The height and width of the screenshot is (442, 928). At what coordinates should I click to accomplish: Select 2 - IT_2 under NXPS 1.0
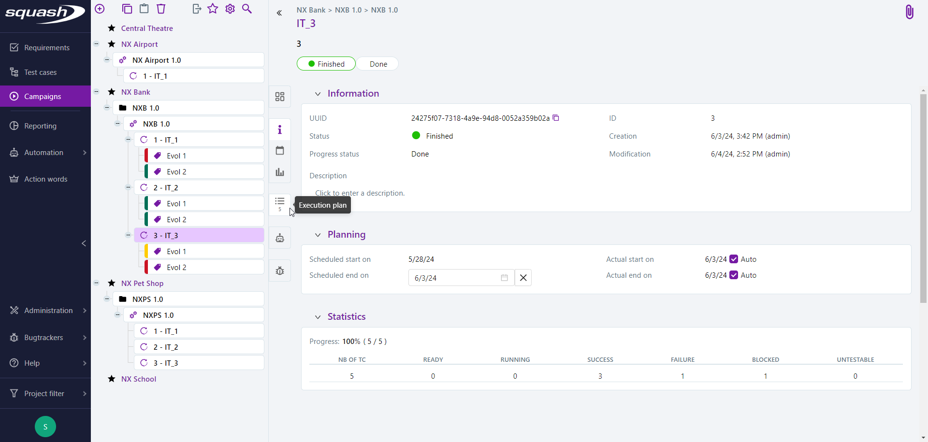point(199,347)
